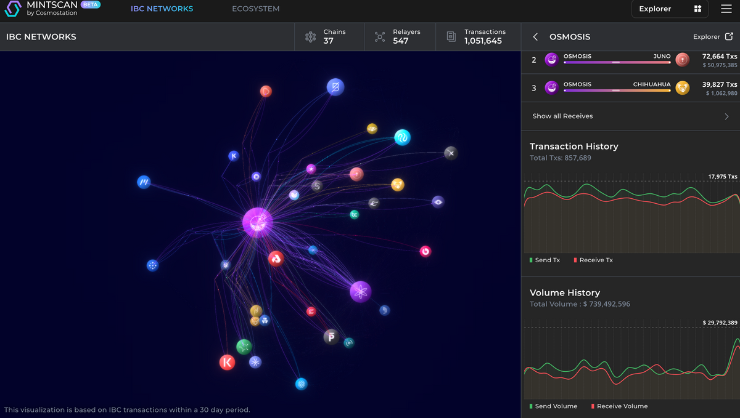This screenshot has height=418, width=740.
Task: Click the Relayers network icon
Action: point(380,37)
